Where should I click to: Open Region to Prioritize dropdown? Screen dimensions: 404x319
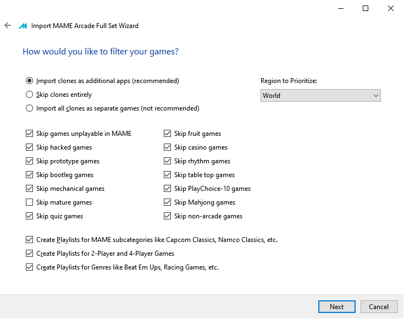(x=320, y=95)
